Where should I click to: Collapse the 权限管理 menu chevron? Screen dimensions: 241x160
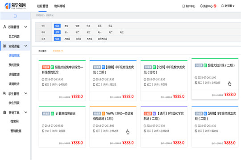coord(26,27)
